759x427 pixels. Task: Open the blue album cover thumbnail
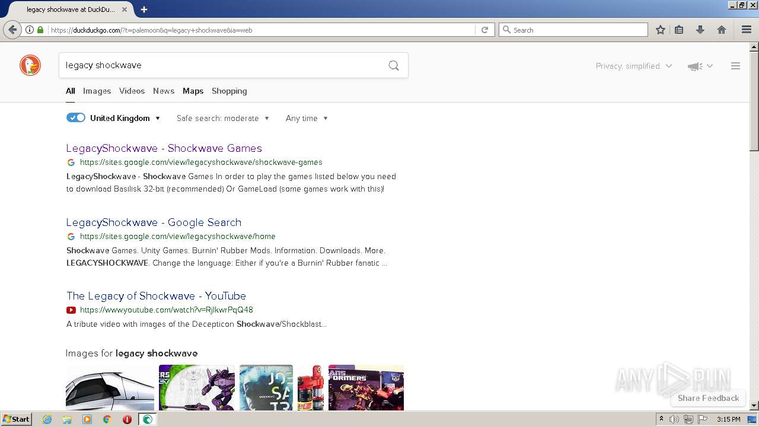coord(266,387)
